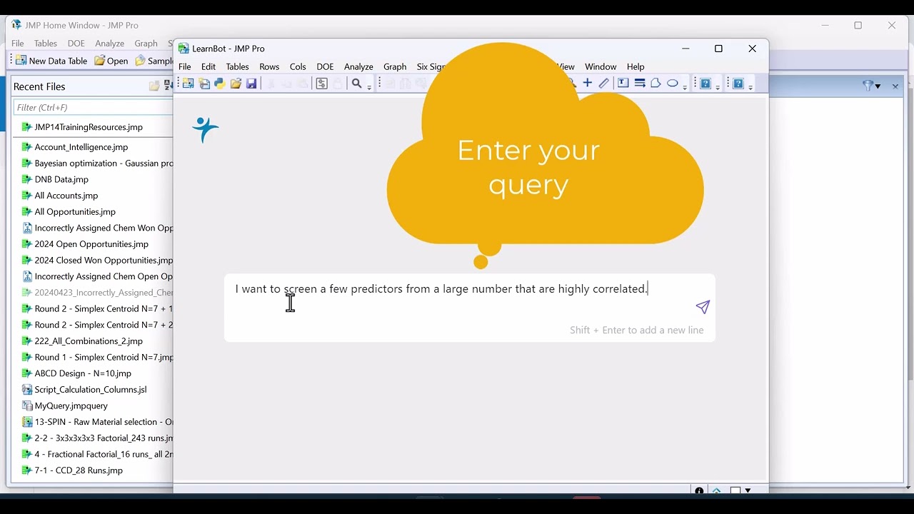Send the query with paper plane icon
This screenshot has width=914, height=514.
click(x=703, y=307)
